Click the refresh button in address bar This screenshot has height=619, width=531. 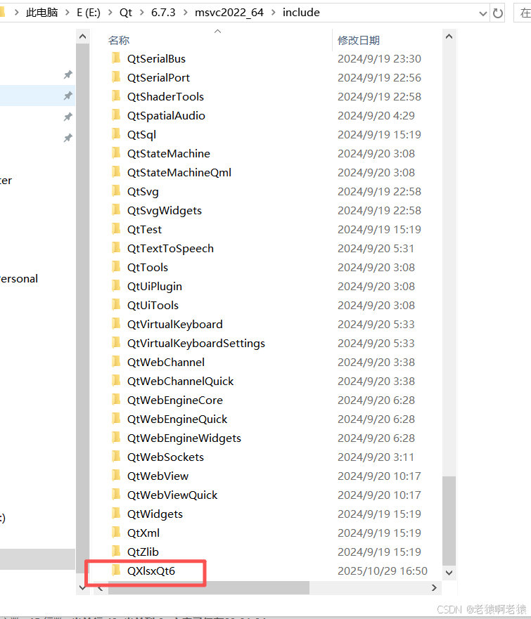(497, 13)
